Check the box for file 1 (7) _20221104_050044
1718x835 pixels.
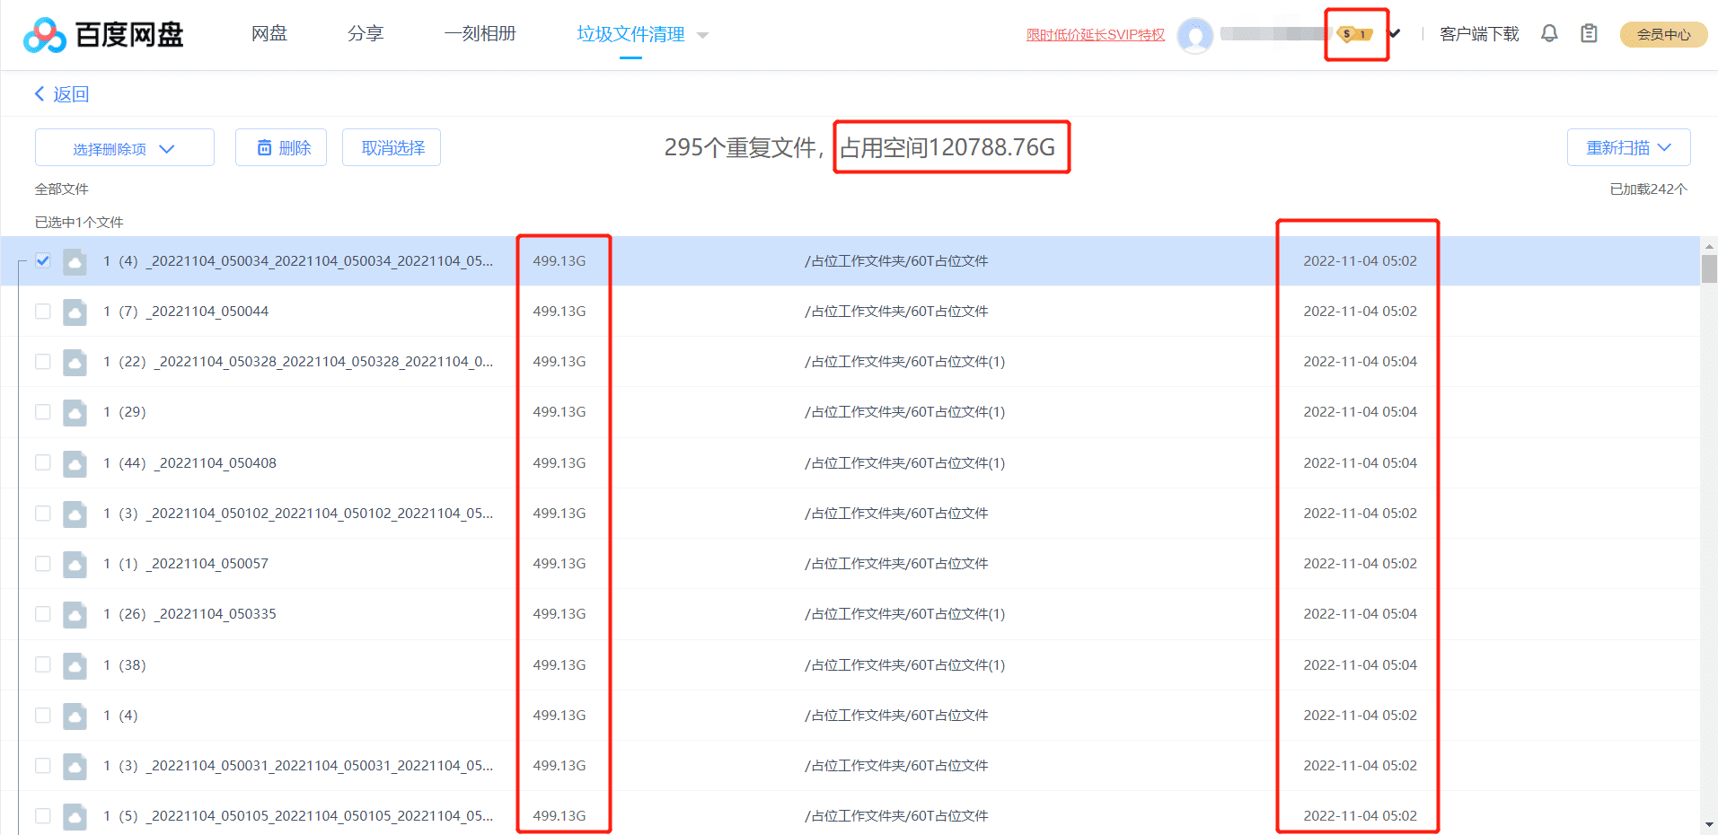coord(42,312)
